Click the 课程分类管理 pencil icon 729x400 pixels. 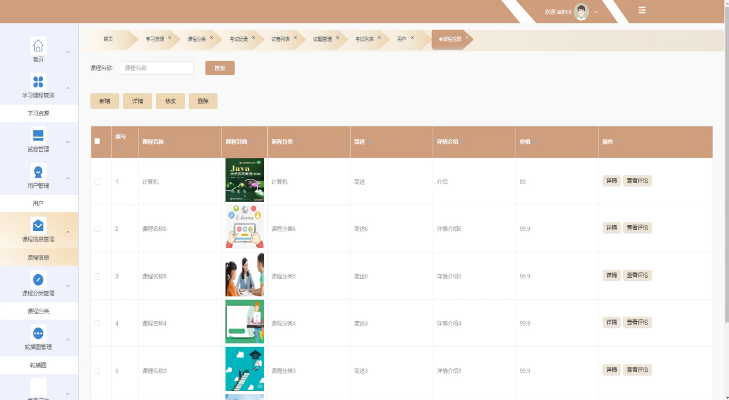coord(38,279)
